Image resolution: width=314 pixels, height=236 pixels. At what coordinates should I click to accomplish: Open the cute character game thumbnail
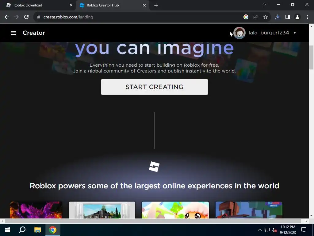coord(175,210)
